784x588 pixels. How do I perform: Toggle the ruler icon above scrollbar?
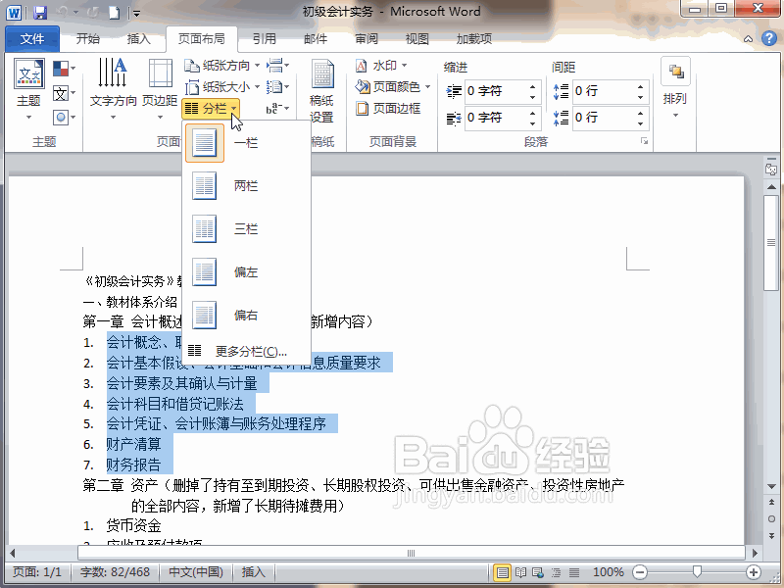[x=771, y=170]
